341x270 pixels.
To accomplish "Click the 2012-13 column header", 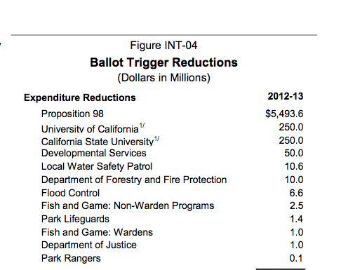I will coord(286,96).
